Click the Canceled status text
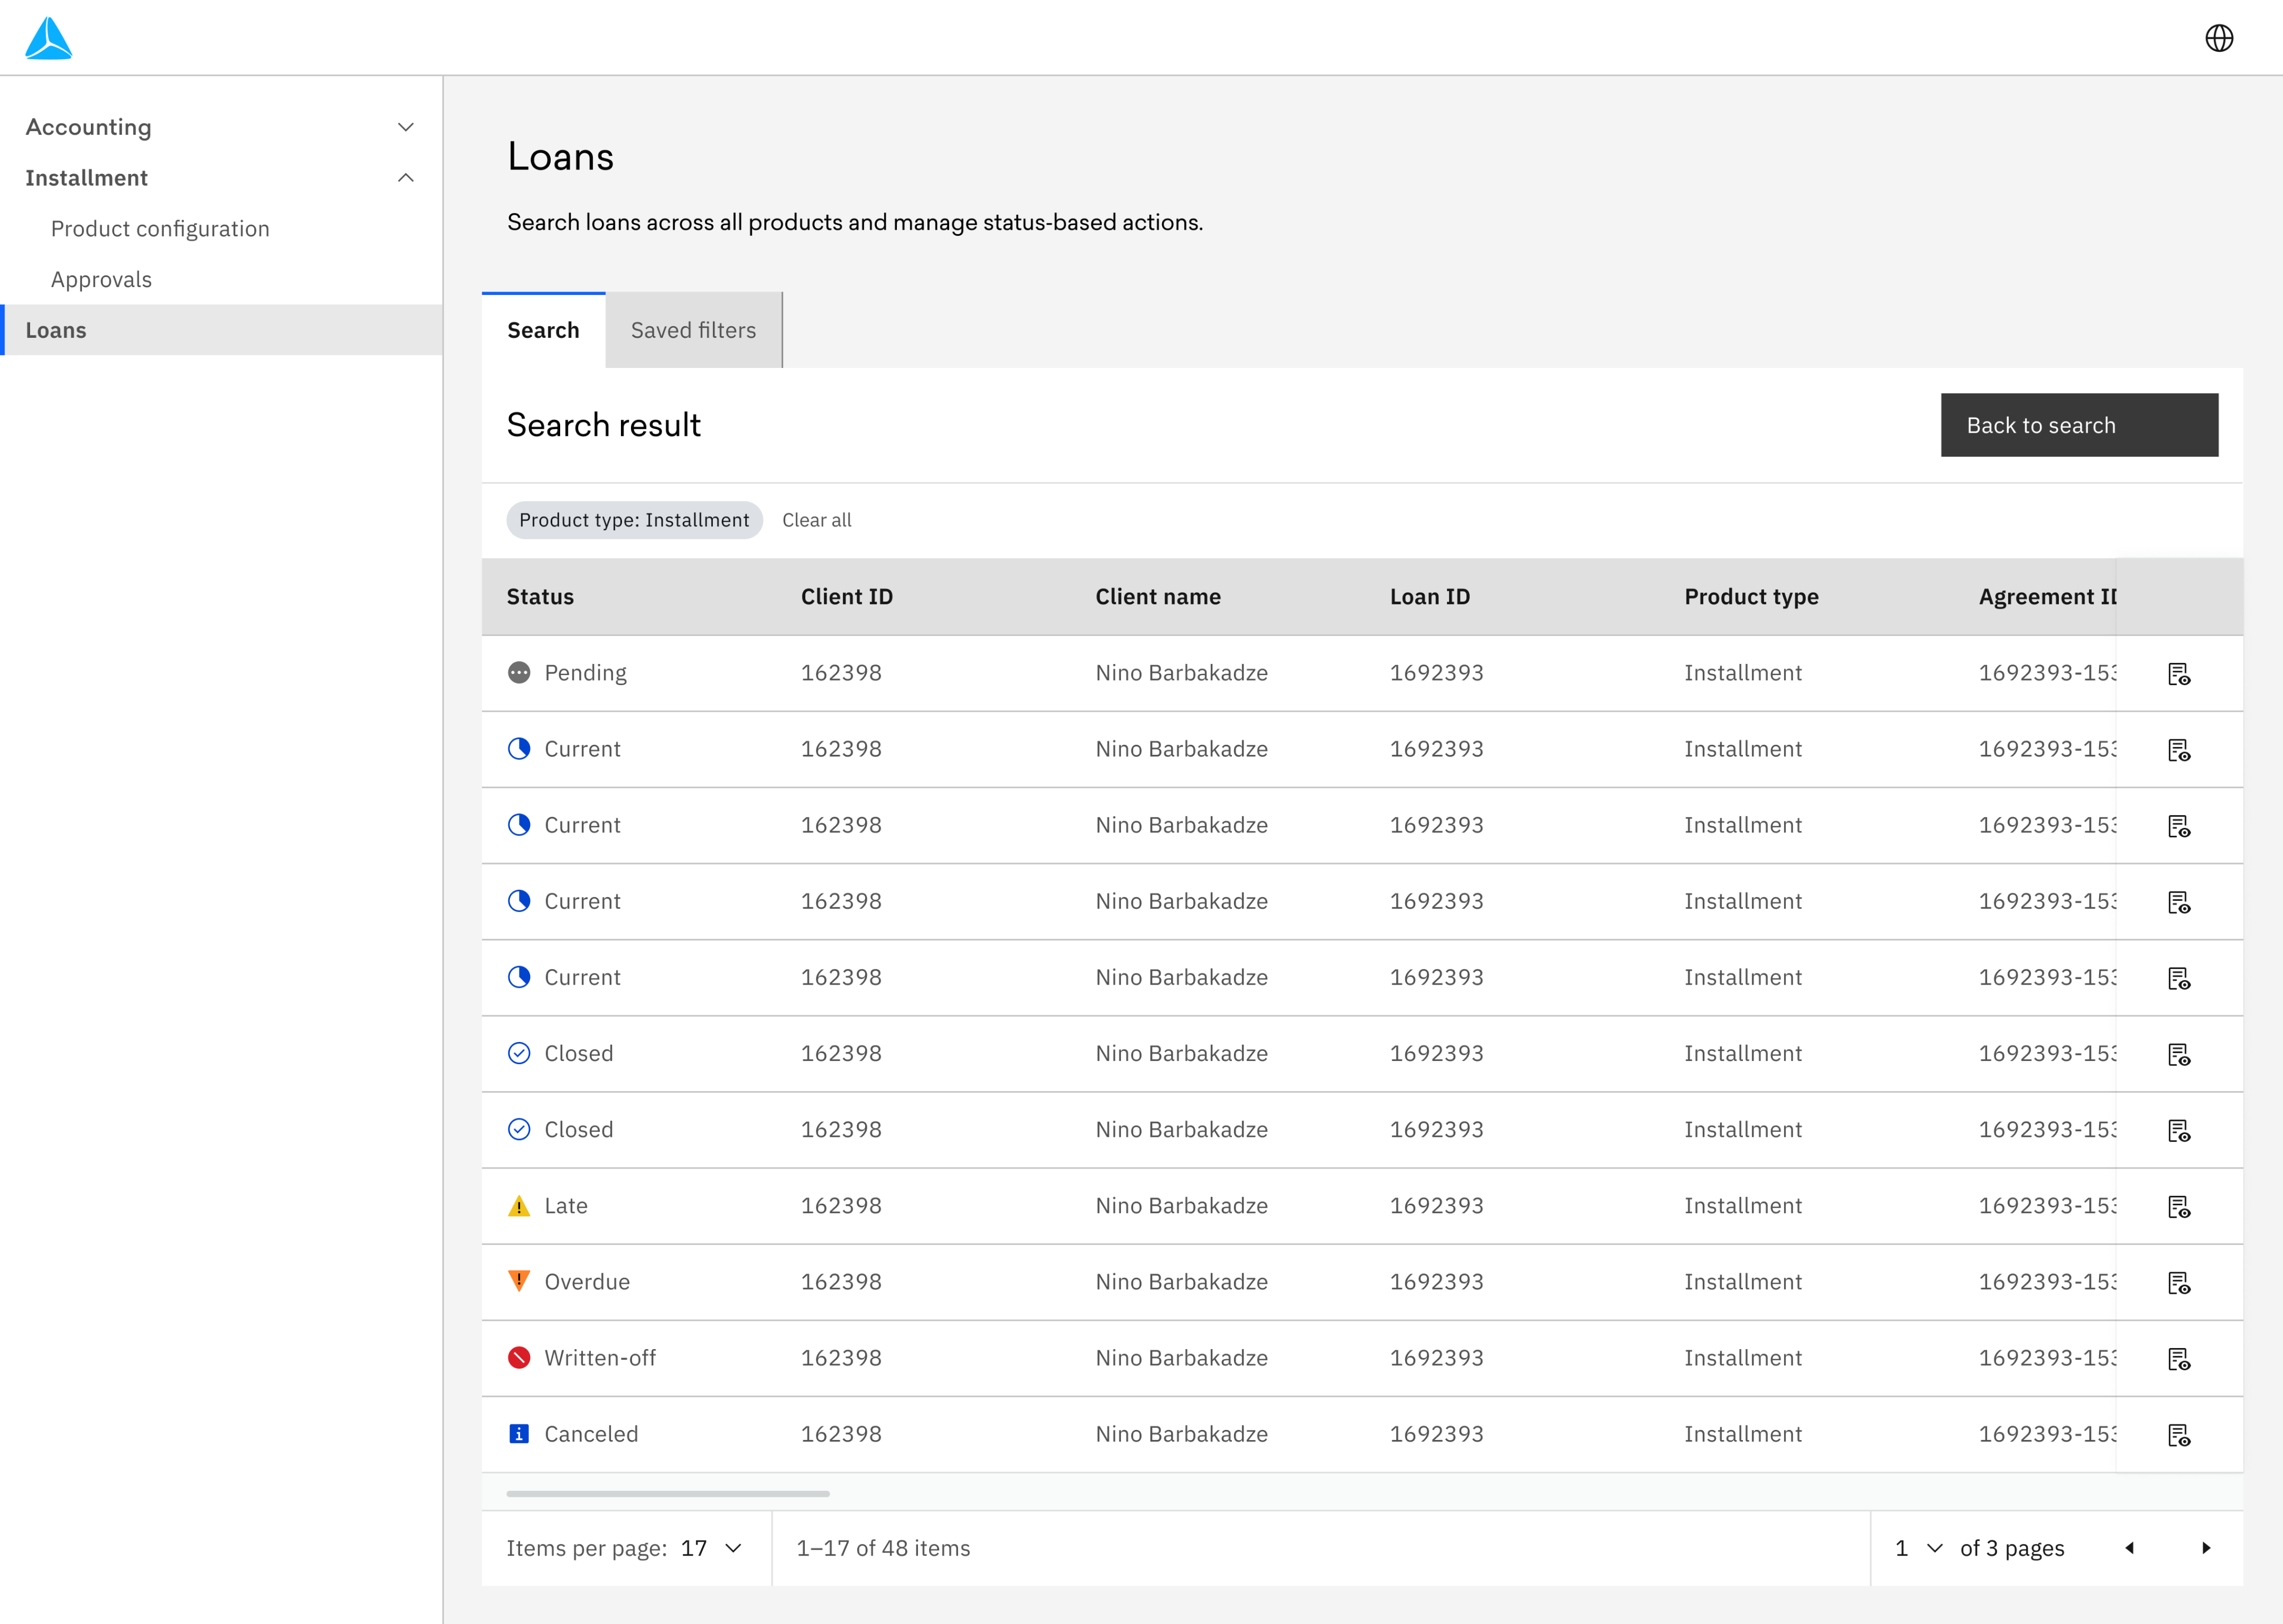Image resolution: width=2283 pixels, height=1624 pixels. 591,1434
